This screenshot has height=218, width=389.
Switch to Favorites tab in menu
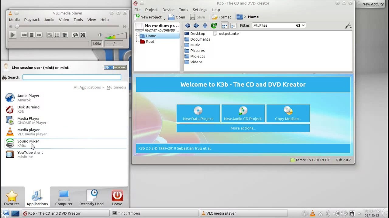[12, 198]
